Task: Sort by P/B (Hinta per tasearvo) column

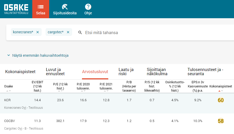Action: click(x=129, y=86)
